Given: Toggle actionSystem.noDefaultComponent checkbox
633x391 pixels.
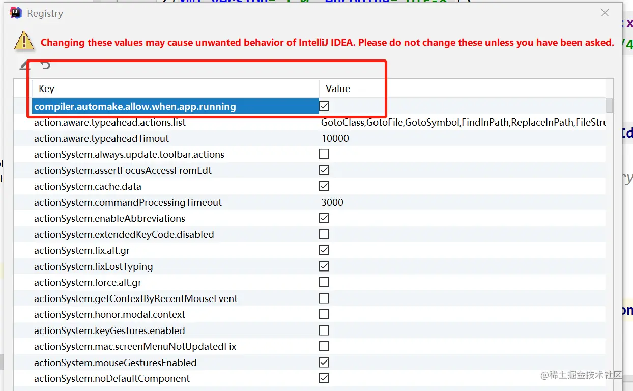Looking at the screenshot, I should (x=324, y=378).
